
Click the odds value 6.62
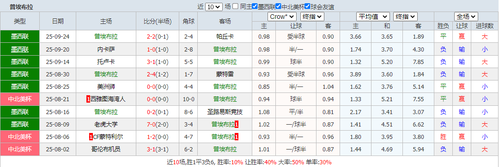[x=418, y=125]
